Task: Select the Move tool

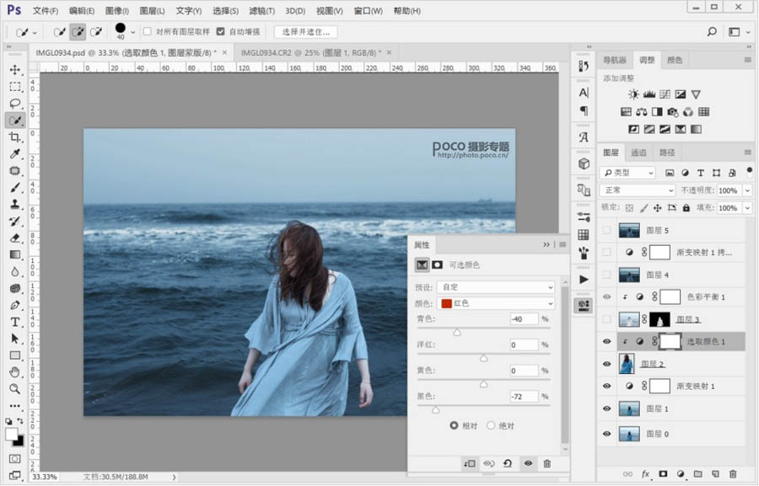Action: click(14, 70)
